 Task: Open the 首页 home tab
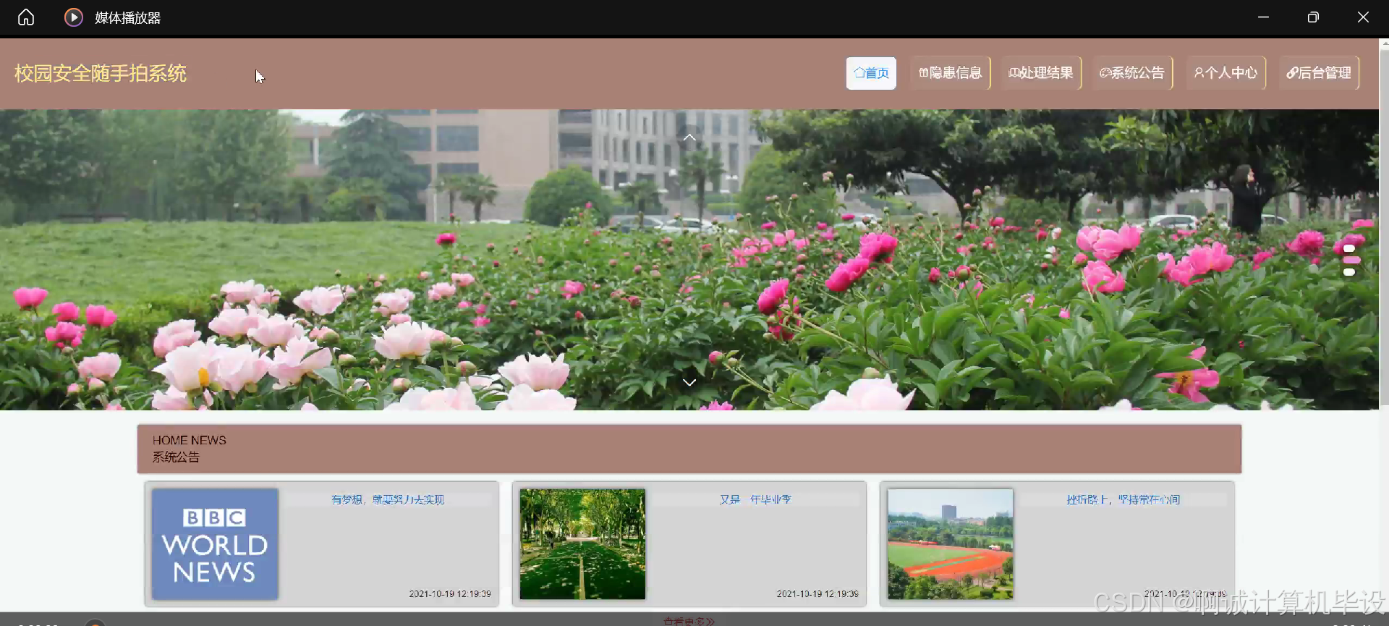tap(871, 73)
